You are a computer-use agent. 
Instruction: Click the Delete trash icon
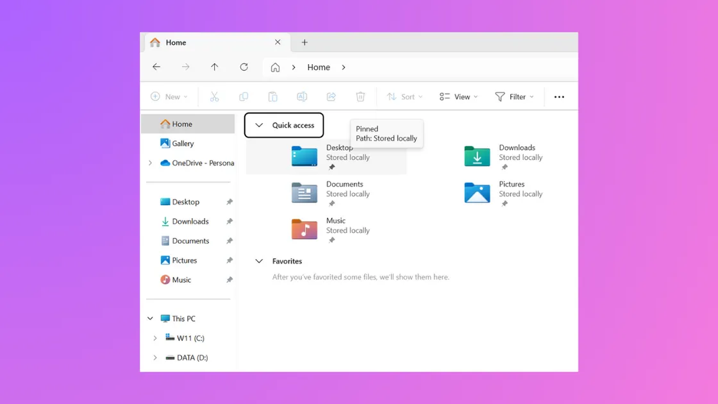360,96
